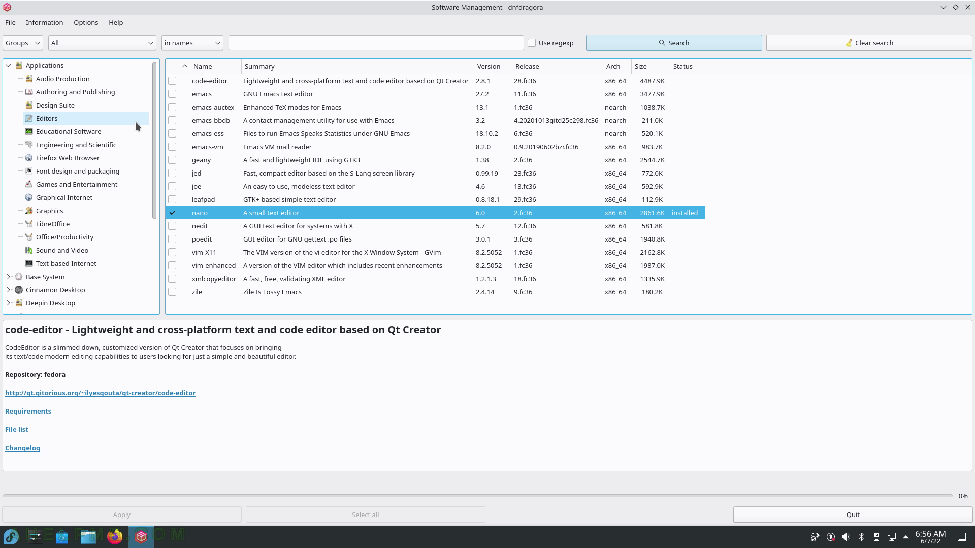Screen dimensions: 975x548
Task: Click the Games and Entertainment icon
Action: [29, 184]
